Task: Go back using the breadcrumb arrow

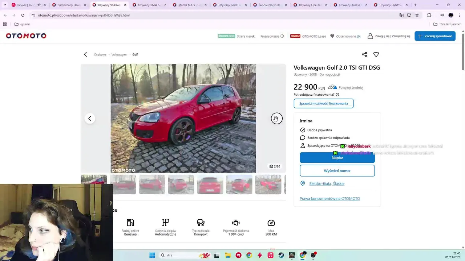Action: pyautogui.click(x=85, y=54)
